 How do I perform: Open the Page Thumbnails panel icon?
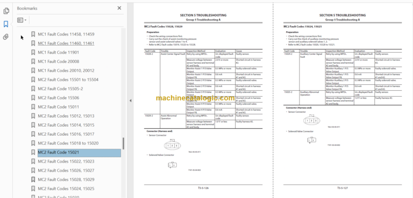click(x=6, y=11)
